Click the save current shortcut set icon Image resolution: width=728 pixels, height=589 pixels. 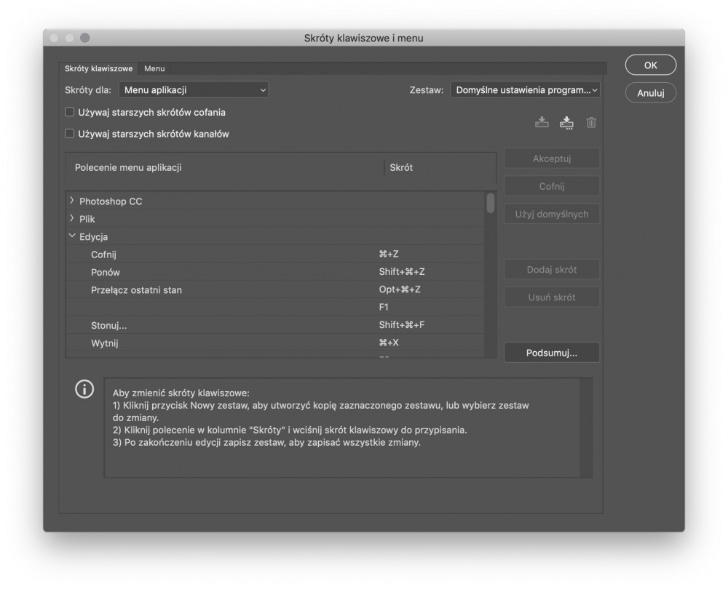coord(542,122)
